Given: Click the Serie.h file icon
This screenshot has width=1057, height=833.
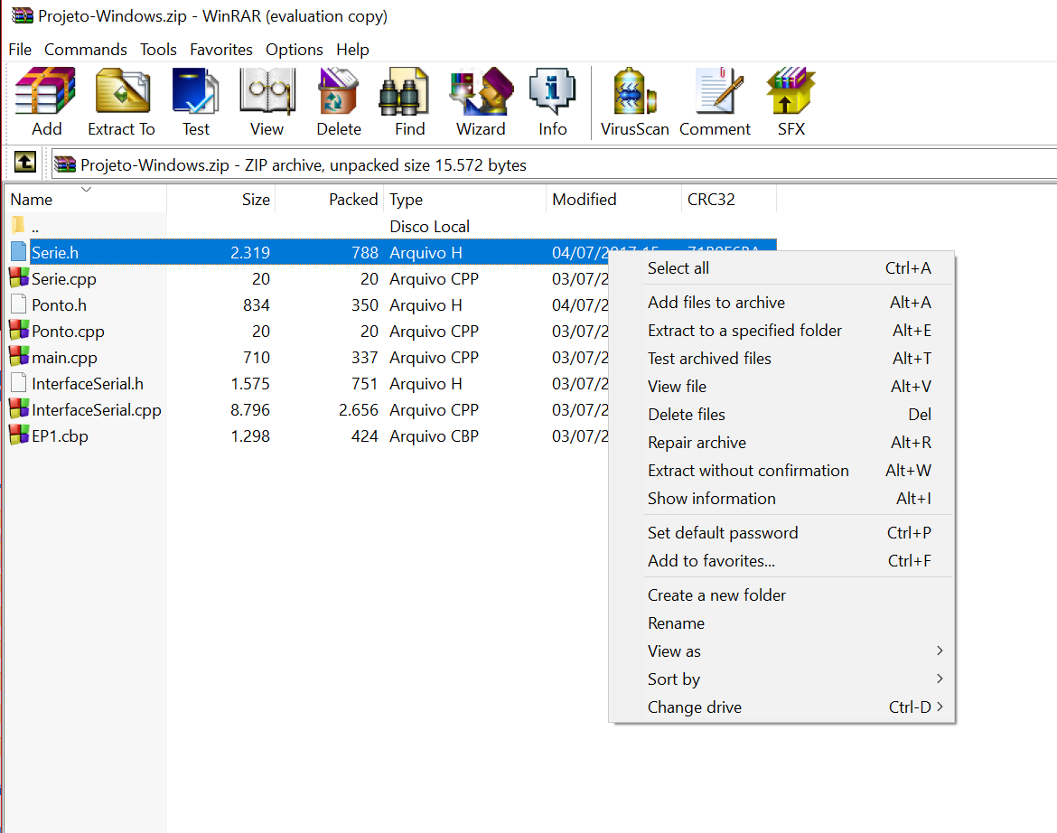Looking at the screenshot, I should (19, 252).
